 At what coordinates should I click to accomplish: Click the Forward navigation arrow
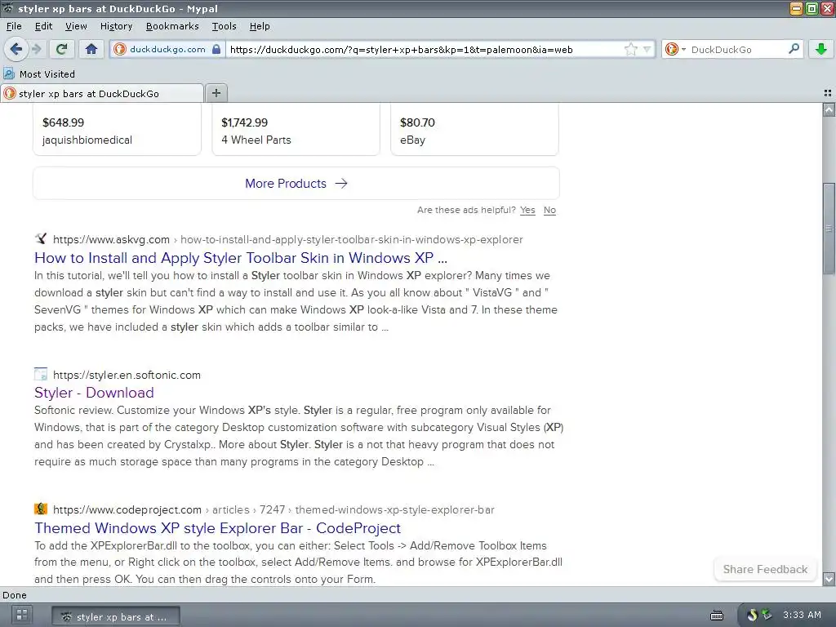[x=36, y=49]
